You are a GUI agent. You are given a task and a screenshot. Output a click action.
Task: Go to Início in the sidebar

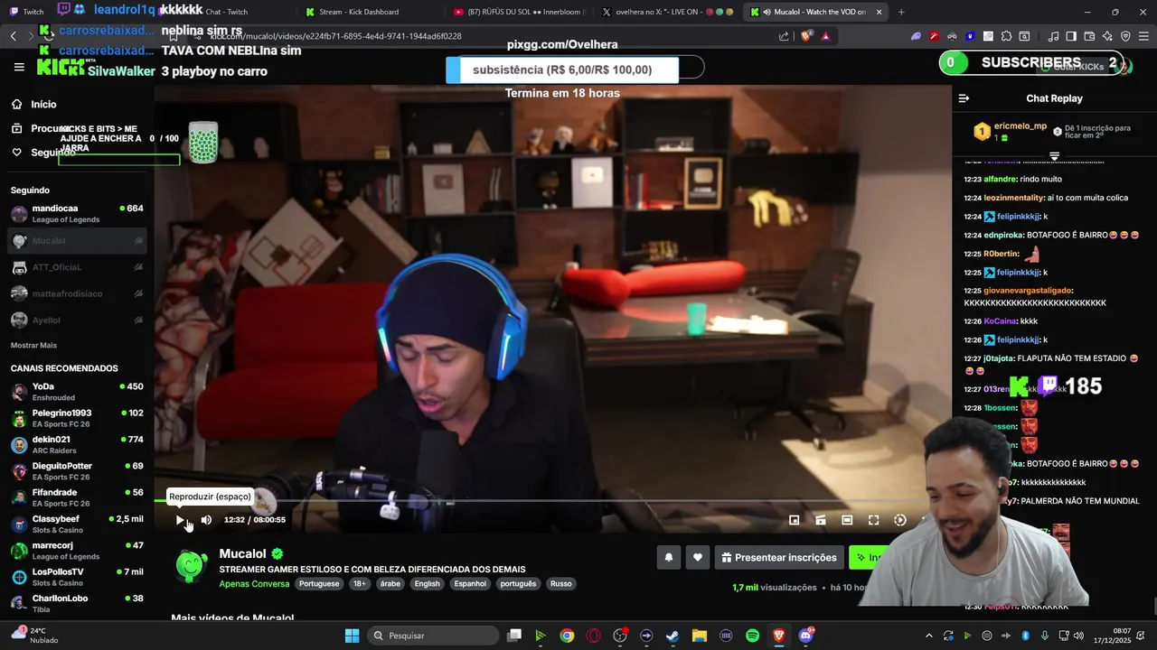click(36, 105)
